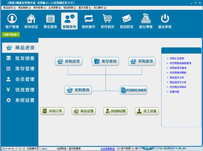Viewport: 203px width, 151px height.
Task: Open the 会员管理 menu in menu bar
Action: 55,8
